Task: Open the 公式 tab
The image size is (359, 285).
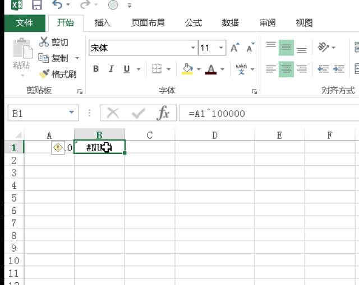Action: pos(194,23)
